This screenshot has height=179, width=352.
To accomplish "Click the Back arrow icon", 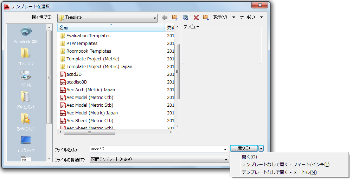I will pos(165,18).
